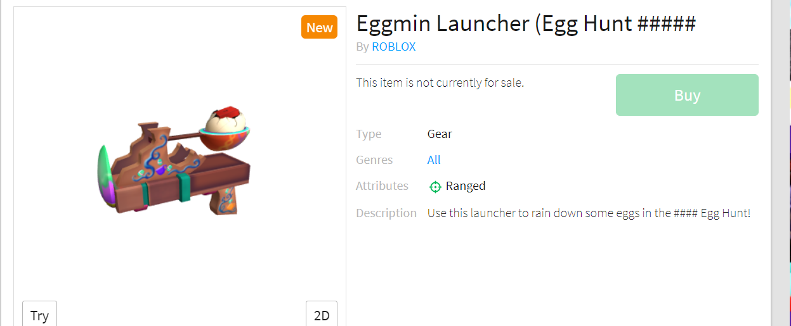Click the Type field label
Image resolution: width=791 pixels, height=326 pixels.
click(x=369, y=134)
